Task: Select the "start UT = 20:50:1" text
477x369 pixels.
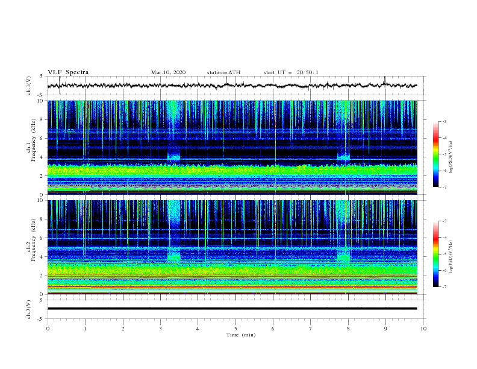Action: click(x=291, y=72)
